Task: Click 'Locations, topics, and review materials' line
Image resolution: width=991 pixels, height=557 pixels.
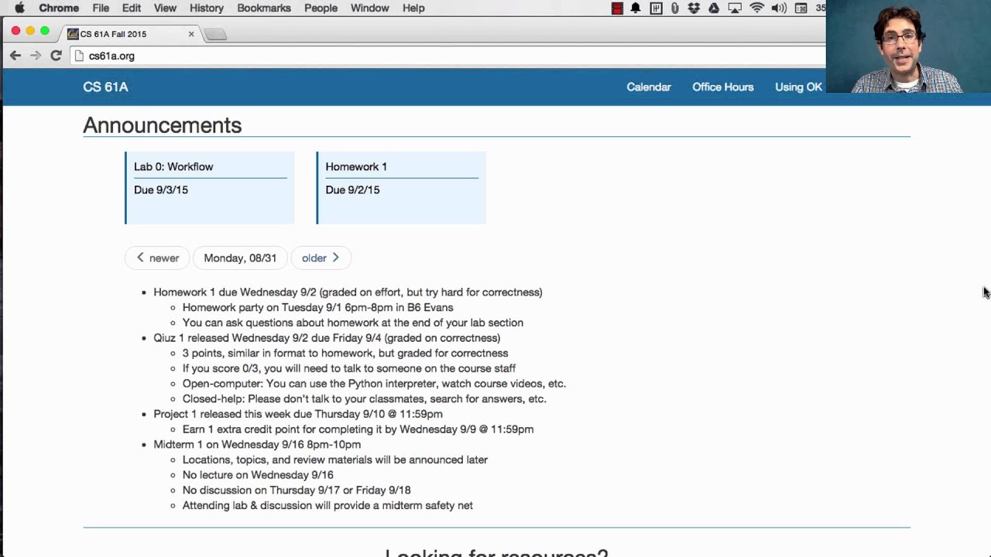Action: click(335, 460)
